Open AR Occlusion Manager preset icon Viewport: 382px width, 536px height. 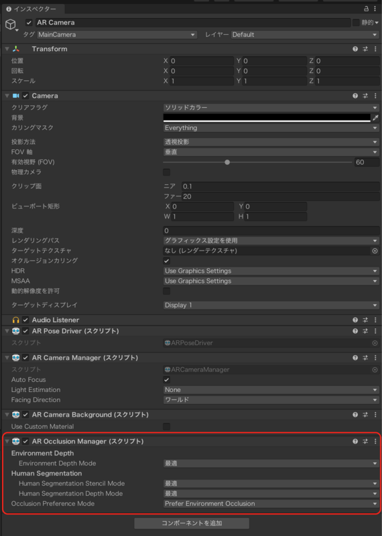365,442
